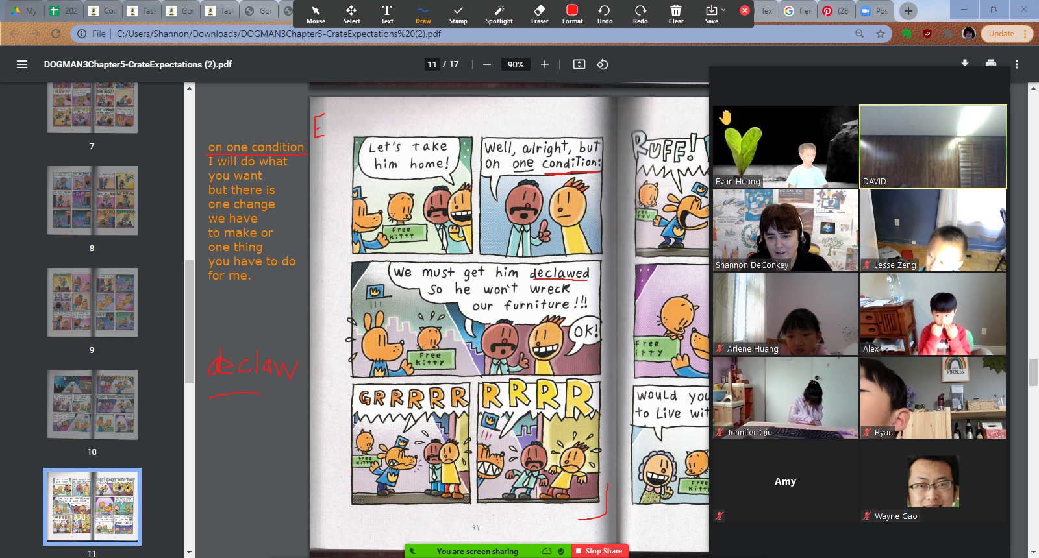This screenshot has width=1039, height=558.
Task: Click the thumbnail sidebar scrollbar handle
Action: point(189,321)
